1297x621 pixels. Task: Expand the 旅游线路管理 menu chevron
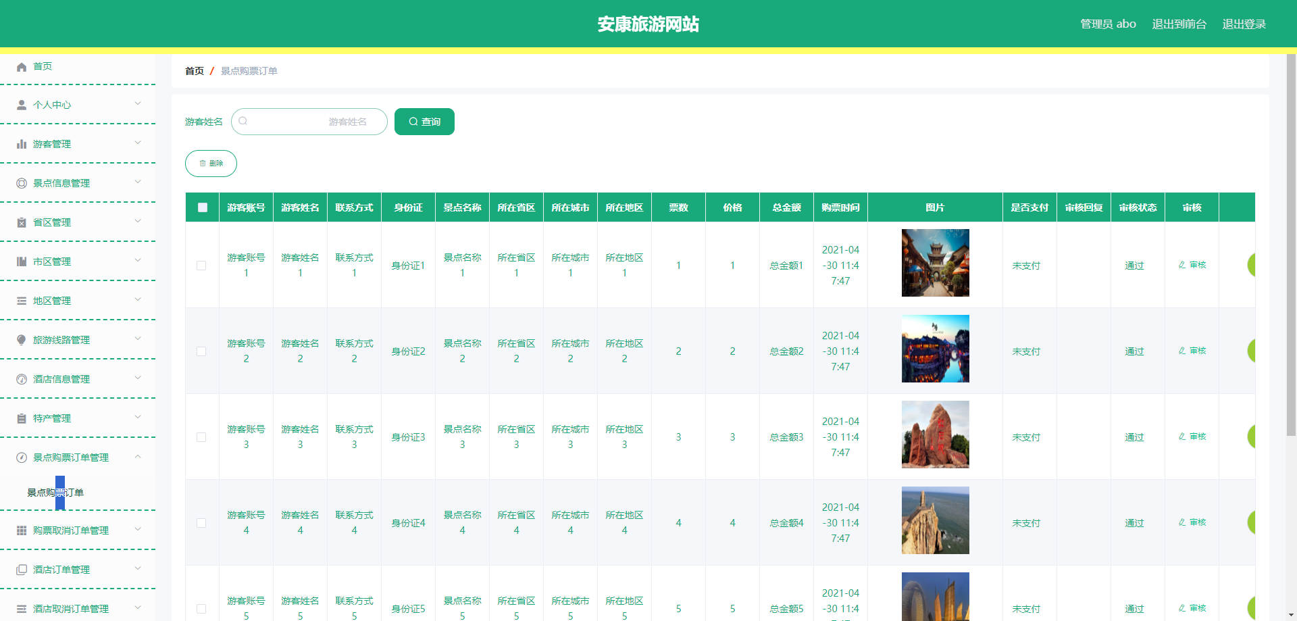click(138, 339)
